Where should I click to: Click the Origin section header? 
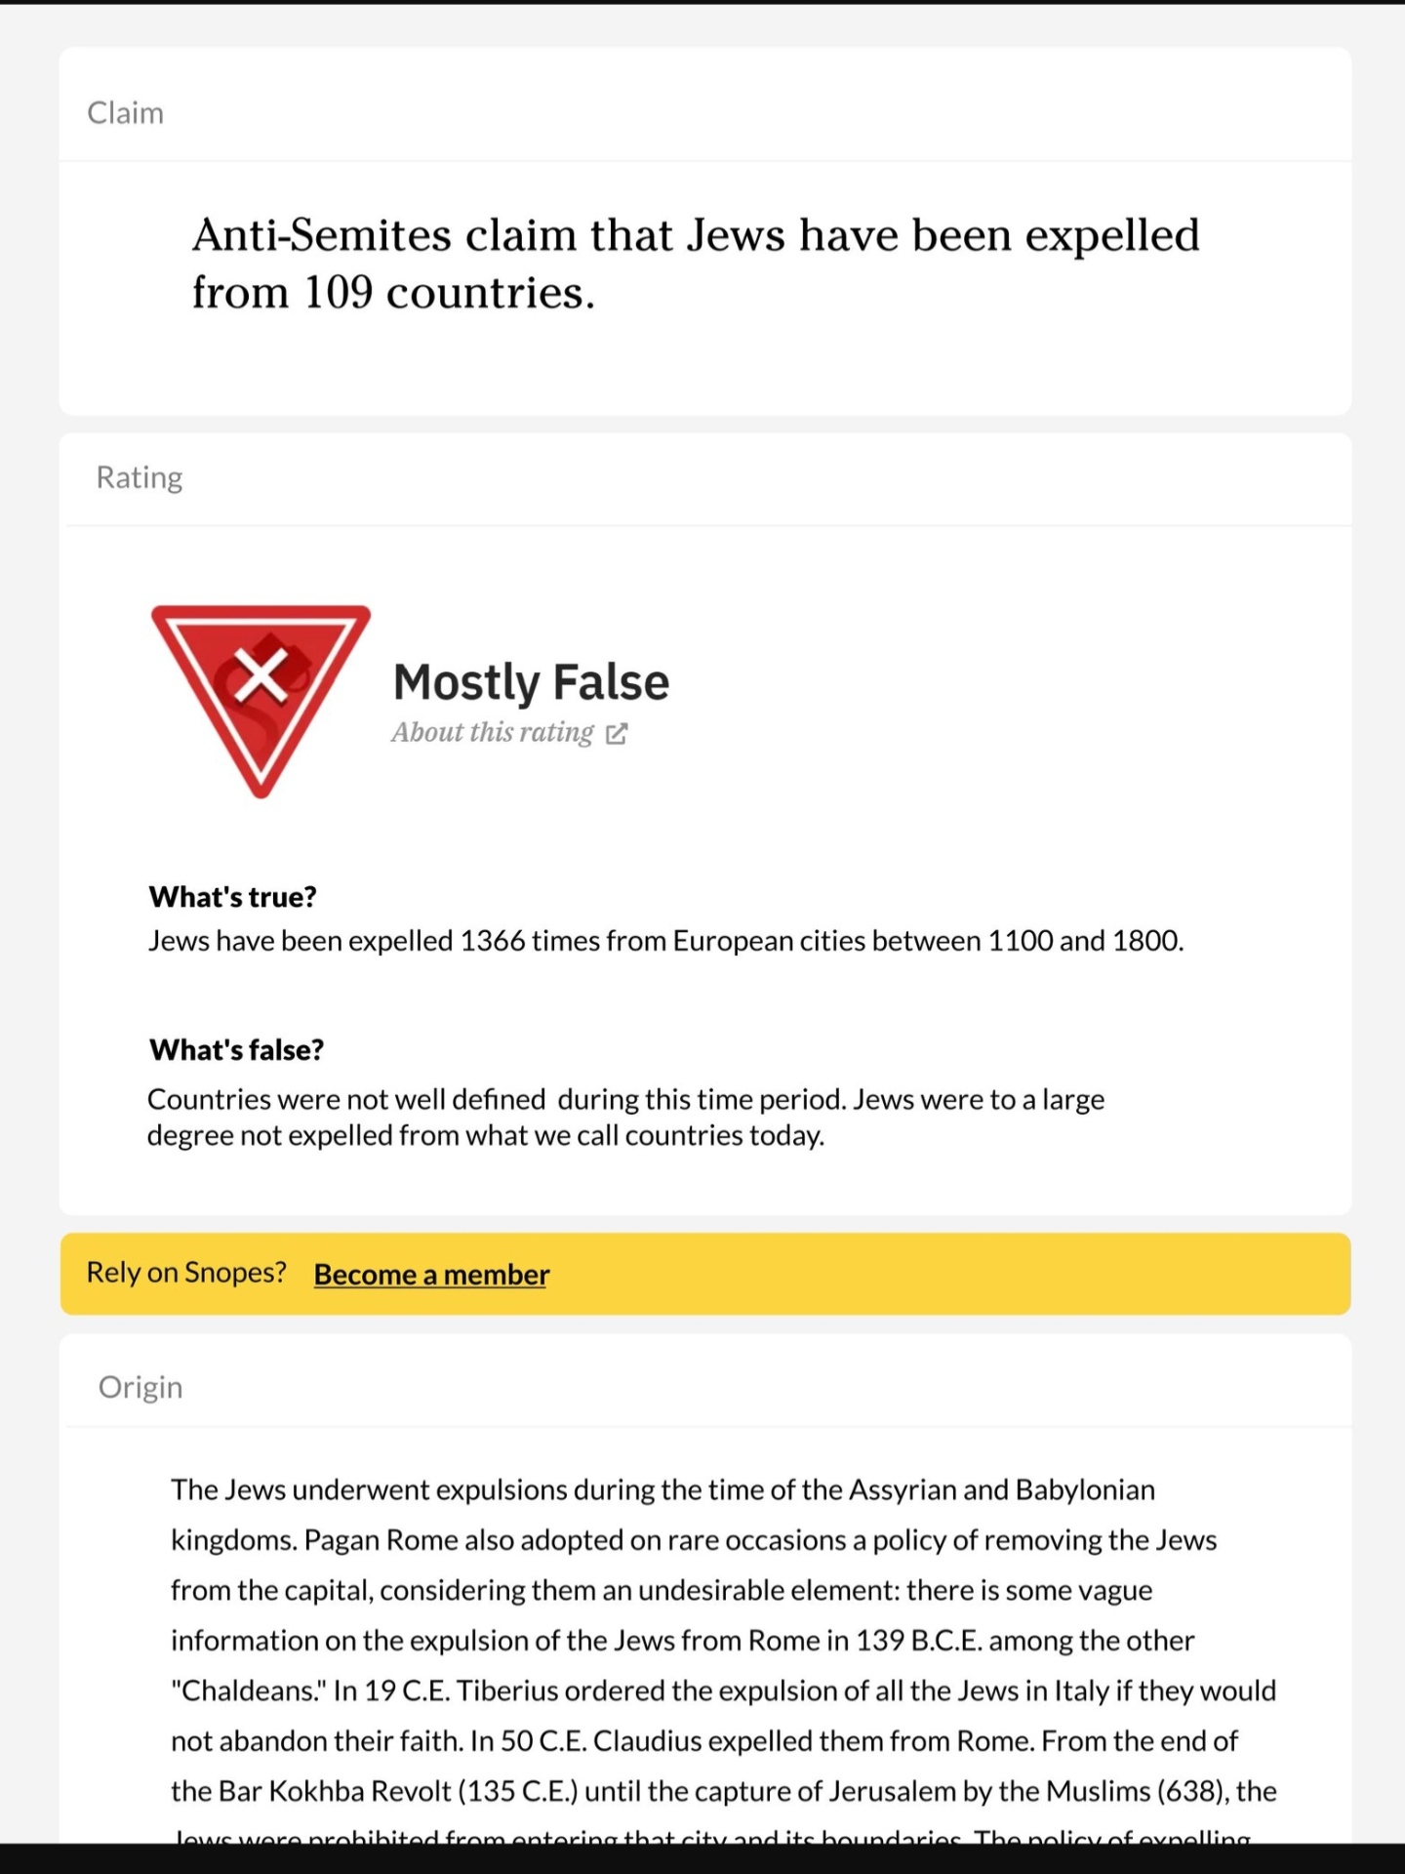click(140, 1387)
